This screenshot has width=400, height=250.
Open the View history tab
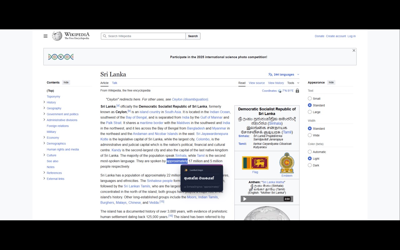click(x=276, y=83)
